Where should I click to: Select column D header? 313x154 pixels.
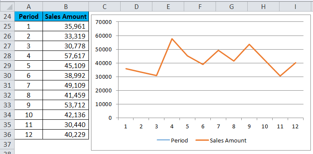click(137, 7)
